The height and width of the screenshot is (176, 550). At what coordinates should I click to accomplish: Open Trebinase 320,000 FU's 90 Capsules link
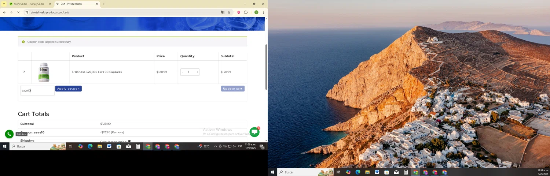point(97,72)
